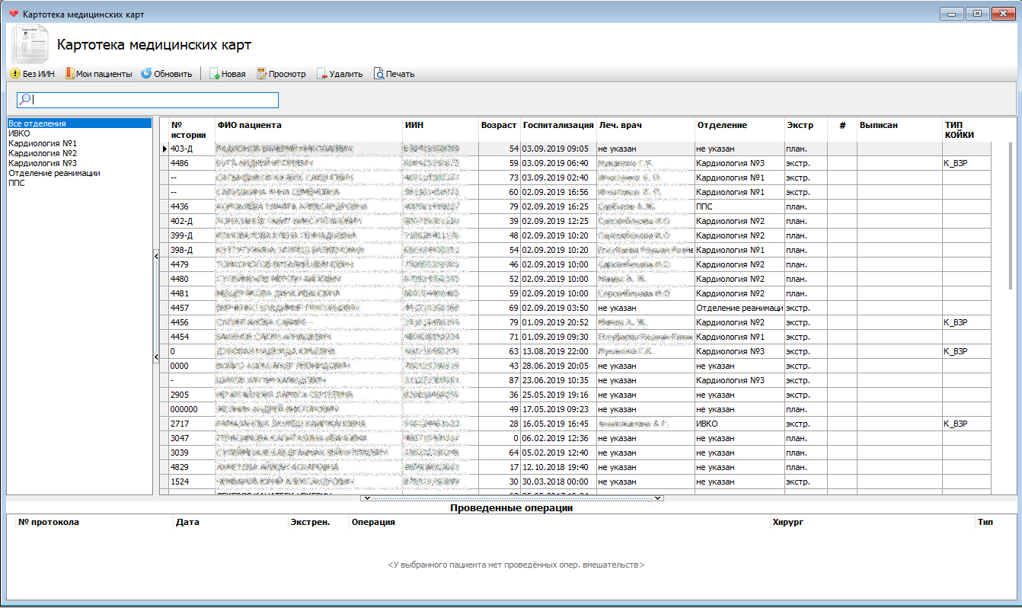
Task: Select row with history number 4829
Action: [x=575, y=467]
